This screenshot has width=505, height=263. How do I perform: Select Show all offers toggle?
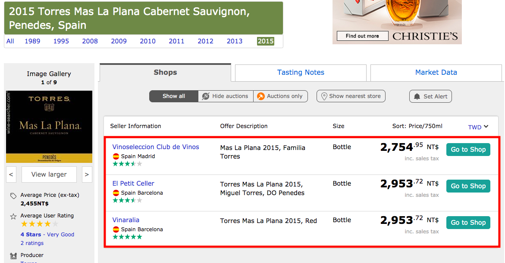pyautogui.click(x=174, y=96)
